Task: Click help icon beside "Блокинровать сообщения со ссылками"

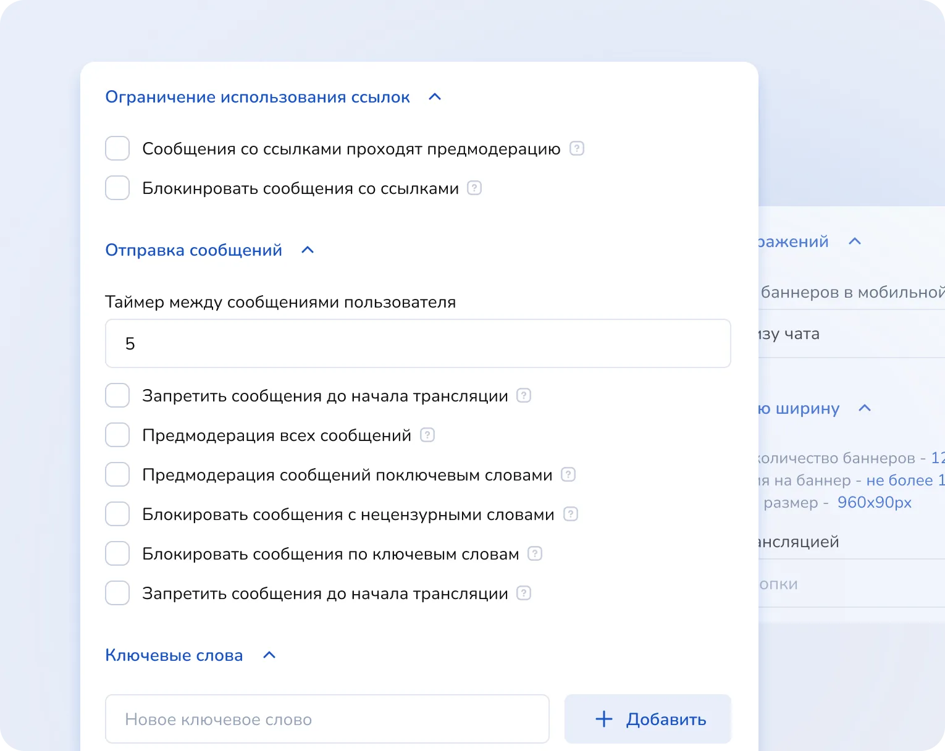Action: [x=474, y=188]
